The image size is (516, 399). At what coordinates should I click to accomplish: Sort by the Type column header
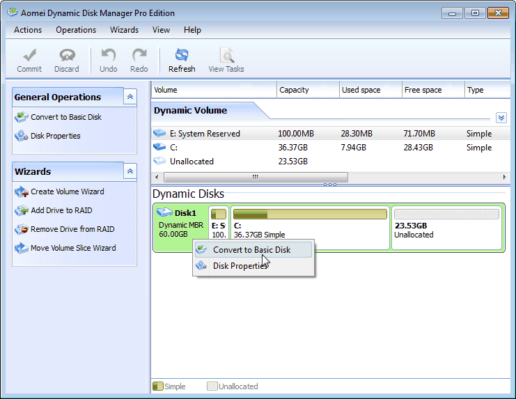[487, 90]
